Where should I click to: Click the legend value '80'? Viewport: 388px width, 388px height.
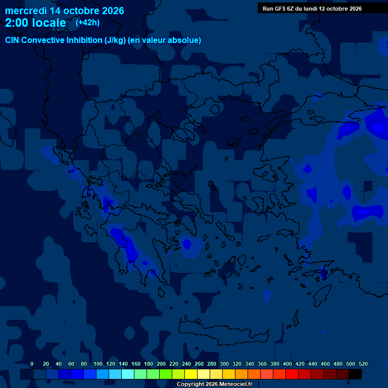84,364
